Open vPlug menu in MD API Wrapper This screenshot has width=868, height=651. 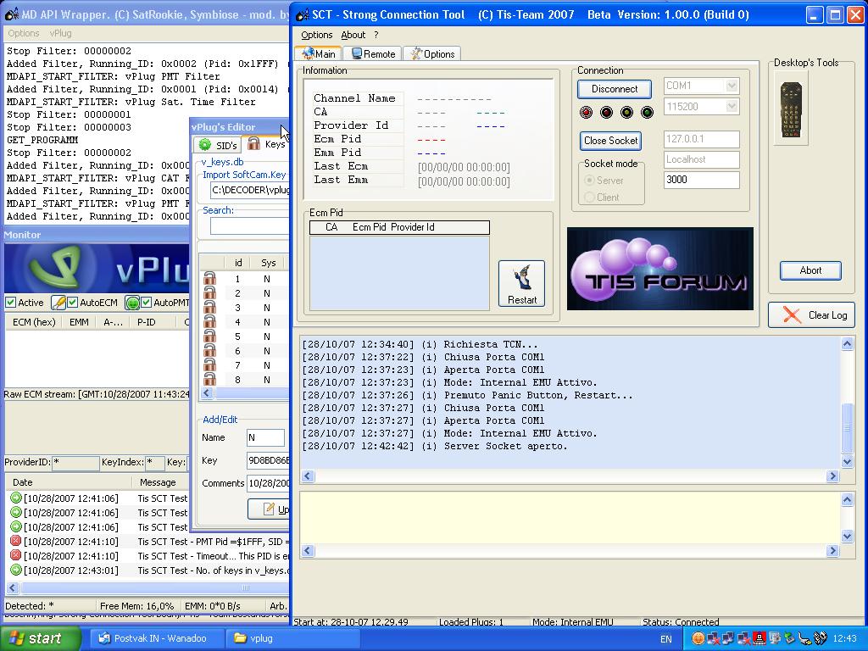60,33
